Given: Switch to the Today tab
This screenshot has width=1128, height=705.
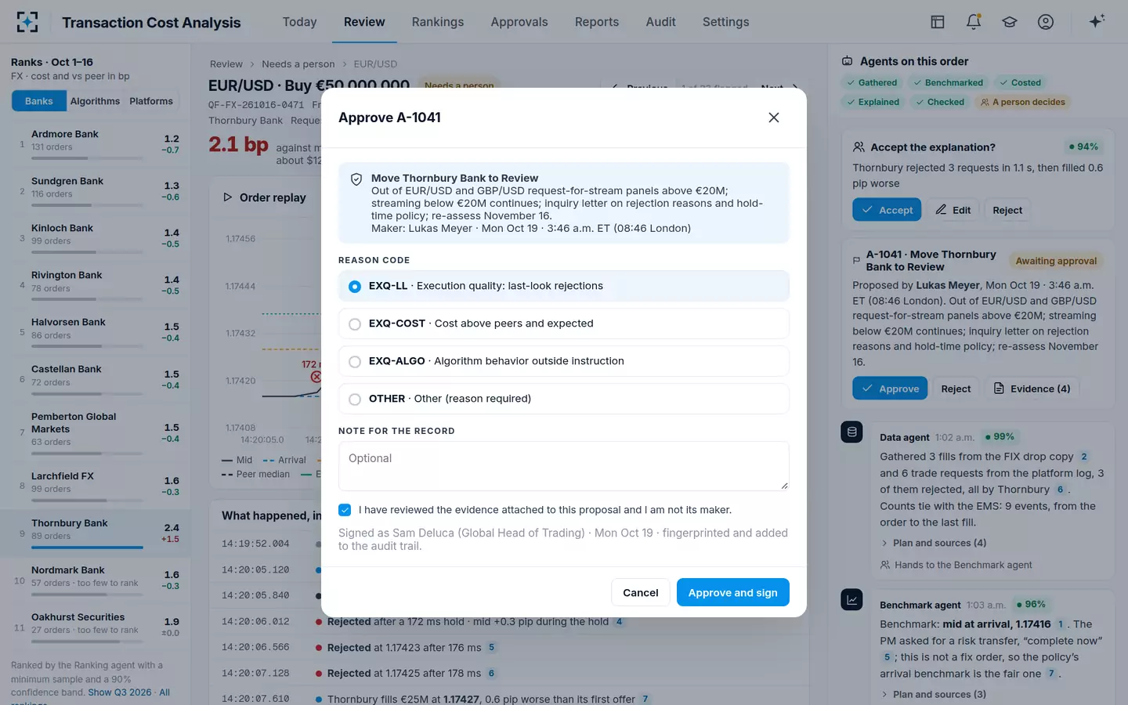Looking at the screenshot, I should pos(299,22).
